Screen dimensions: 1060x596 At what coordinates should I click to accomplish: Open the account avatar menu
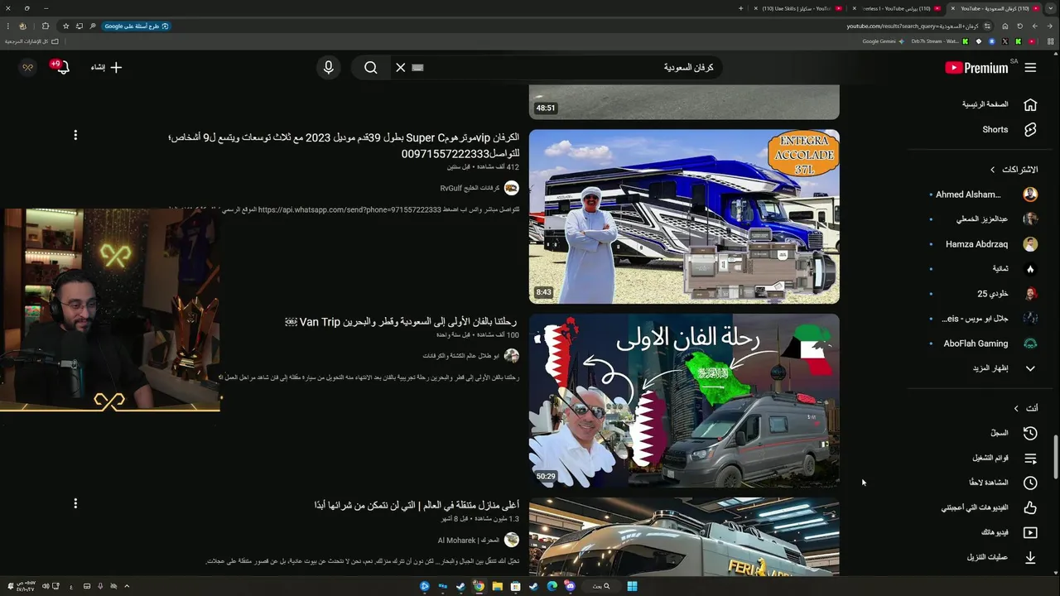(27, 68)
